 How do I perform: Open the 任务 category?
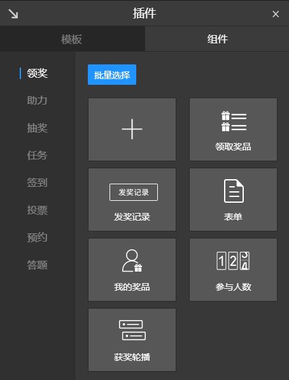tap(37, 155)
